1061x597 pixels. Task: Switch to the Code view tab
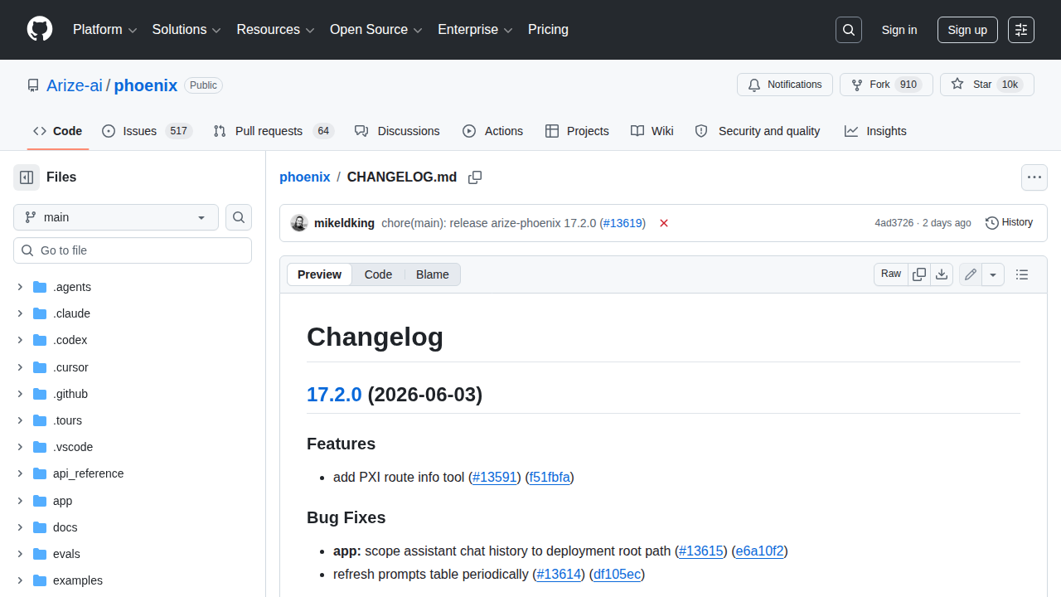[x=378, y=274]
